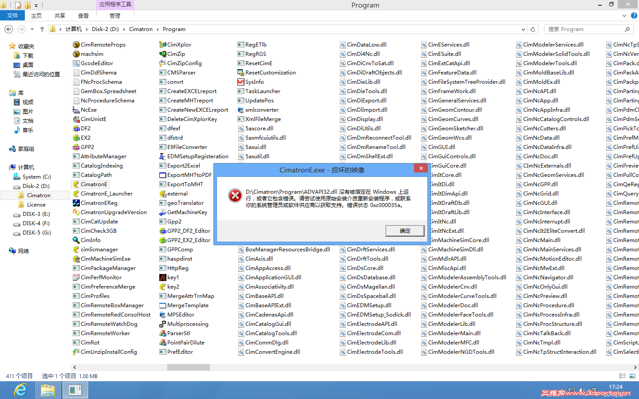The image size is (639, 399).
Task: Select the machsim program icon
Action: pos(76,54)
